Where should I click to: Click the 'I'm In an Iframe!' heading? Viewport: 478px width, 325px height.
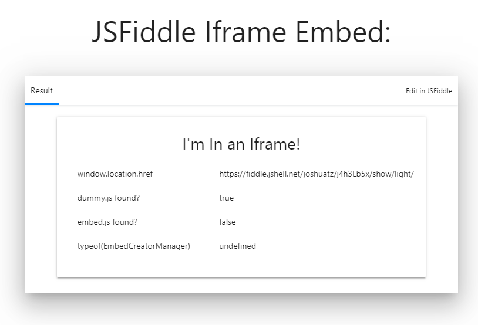241,144
